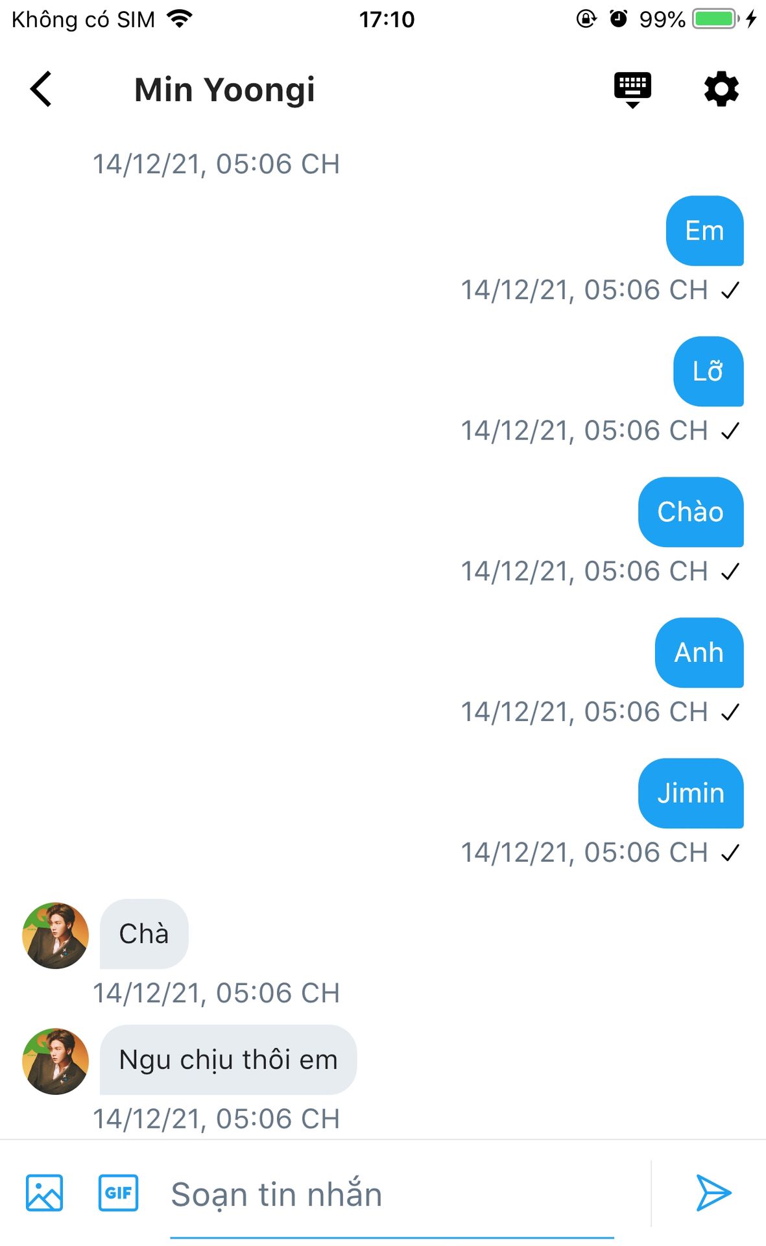Select the "Em" message bubble
This screenshot has width=766, height=1246.
click(x=704, y=231)
